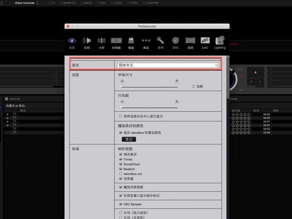Toggle the FX panel checkbox in top bar

(x=50, y=3)
